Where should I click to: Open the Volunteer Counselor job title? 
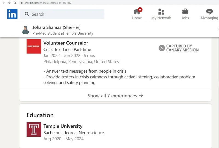click(66, 43)
